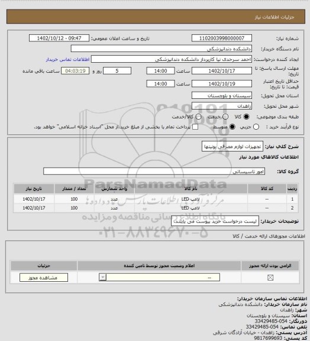This screenshot has width=310, height=341.
Task: Click the request creator field
Action: (172, 59)
